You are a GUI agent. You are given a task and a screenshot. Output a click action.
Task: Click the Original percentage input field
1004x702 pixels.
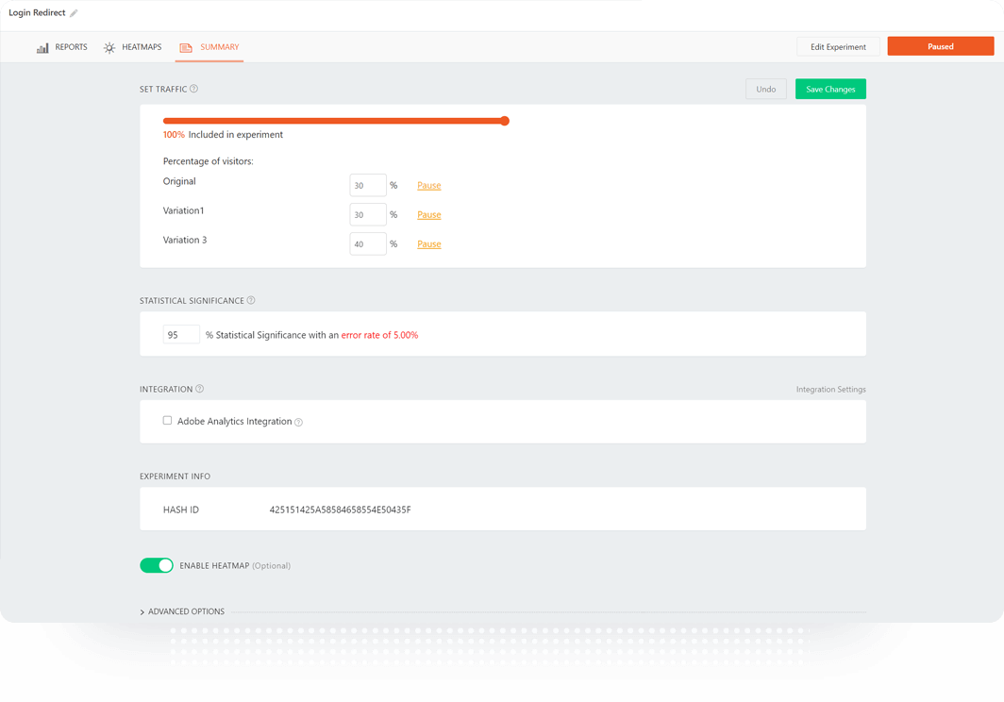(367, 186)
